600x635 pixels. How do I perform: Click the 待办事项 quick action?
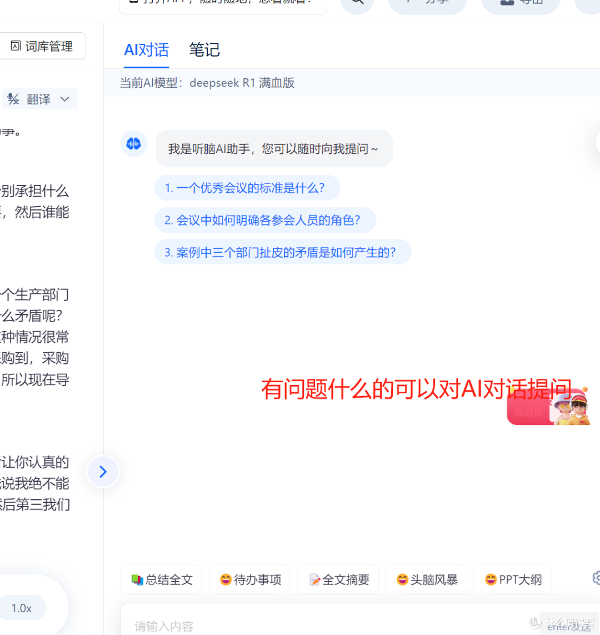250,579
